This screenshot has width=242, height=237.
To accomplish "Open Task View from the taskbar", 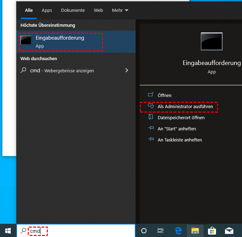I will click(160, 230).
